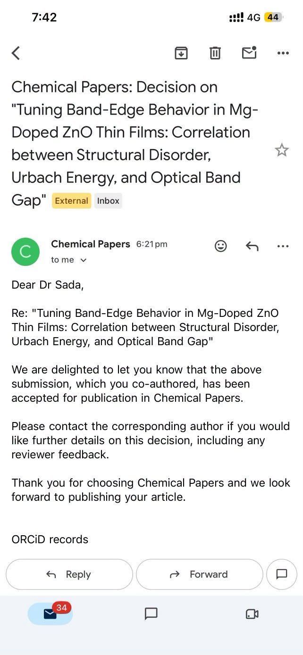Image resolution: width=303 pixels, height=655 pixels.
Task: Archive this email with the archive icon
Action: tap(181, 53)
